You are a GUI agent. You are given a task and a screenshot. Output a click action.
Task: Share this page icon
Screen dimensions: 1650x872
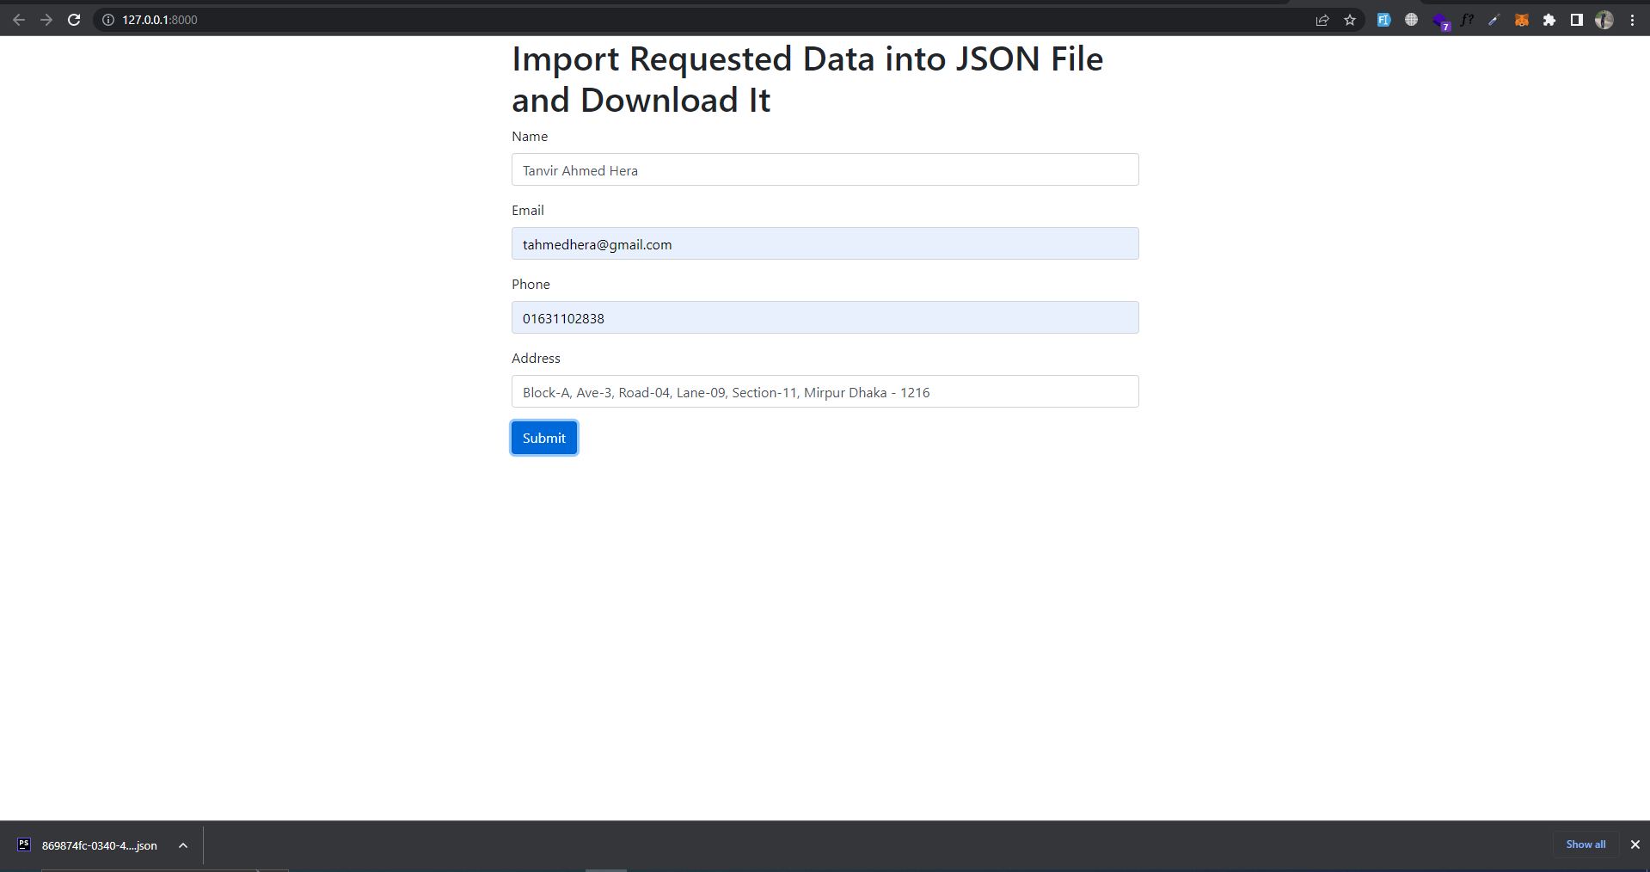(x=1322, y=20)
